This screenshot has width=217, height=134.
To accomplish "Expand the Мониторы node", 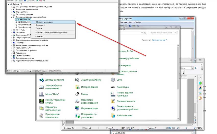I will [x=11, y=43].
